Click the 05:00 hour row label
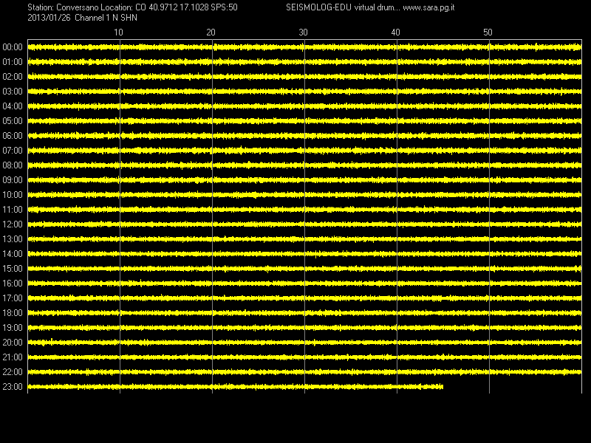 [x=13, y=121]
